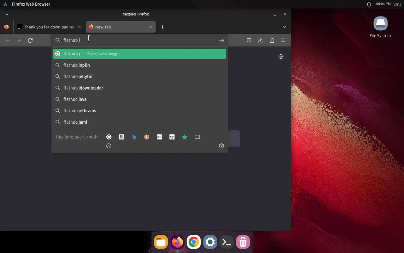The width and height of the screenshot is (404, 253).
Task: Open the Arch logo applications menu
Action: (5, 4)
